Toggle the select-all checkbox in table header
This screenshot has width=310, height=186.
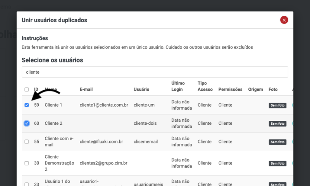tap(26, 90)
